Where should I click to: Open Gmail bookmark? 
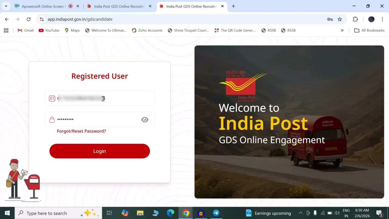coord(26,30)
